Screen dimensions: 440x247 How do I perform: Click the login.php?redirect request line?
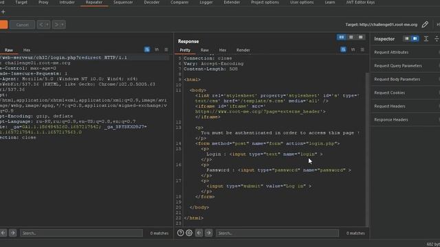(63, 58)
